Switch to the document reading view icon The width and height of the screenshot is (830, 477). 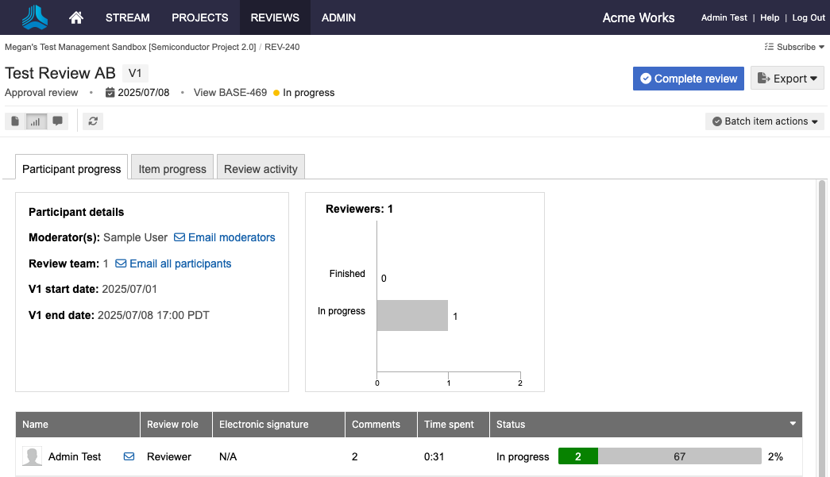[15, 121]
